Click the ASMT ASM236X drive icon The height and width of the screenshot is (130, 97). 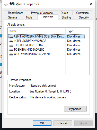[11, 37]
